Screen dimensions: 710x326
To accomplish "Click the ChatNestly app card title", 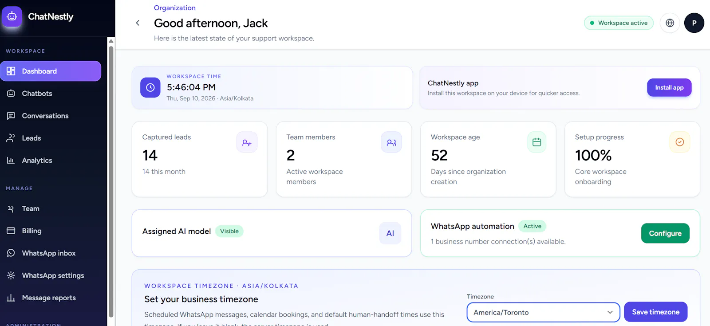I will click(453, 83).
